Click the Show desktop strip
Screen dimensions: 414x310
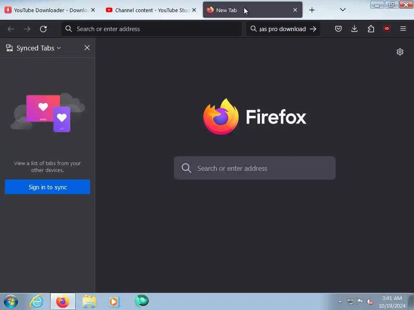tap(411, 302)
